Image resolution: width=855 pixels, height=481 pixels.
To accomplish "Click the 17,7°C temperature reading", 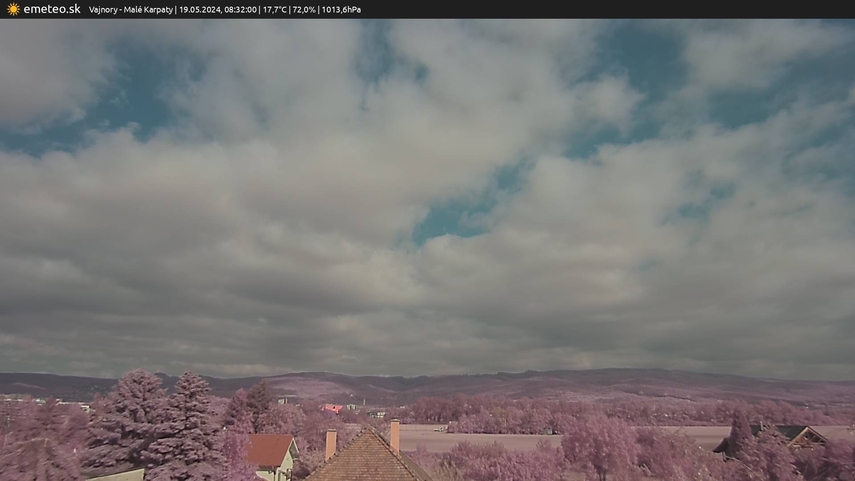I will tap(274, 9).
